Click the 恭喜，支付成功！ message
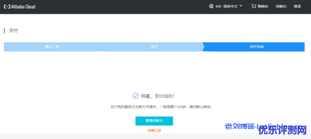311x139 pixels. click(158, 96)
